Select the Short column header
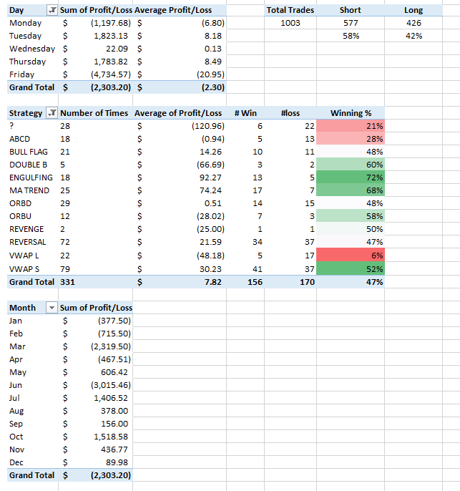Viewport: 460px width, 491px height. coord(351,11)
